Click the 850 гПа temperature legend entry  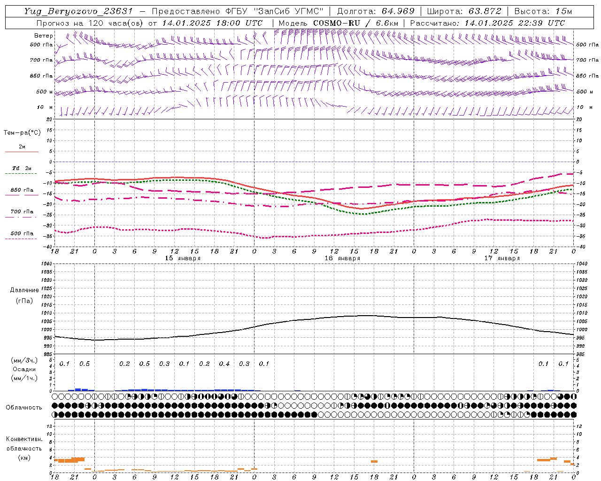tap(22, 192)
